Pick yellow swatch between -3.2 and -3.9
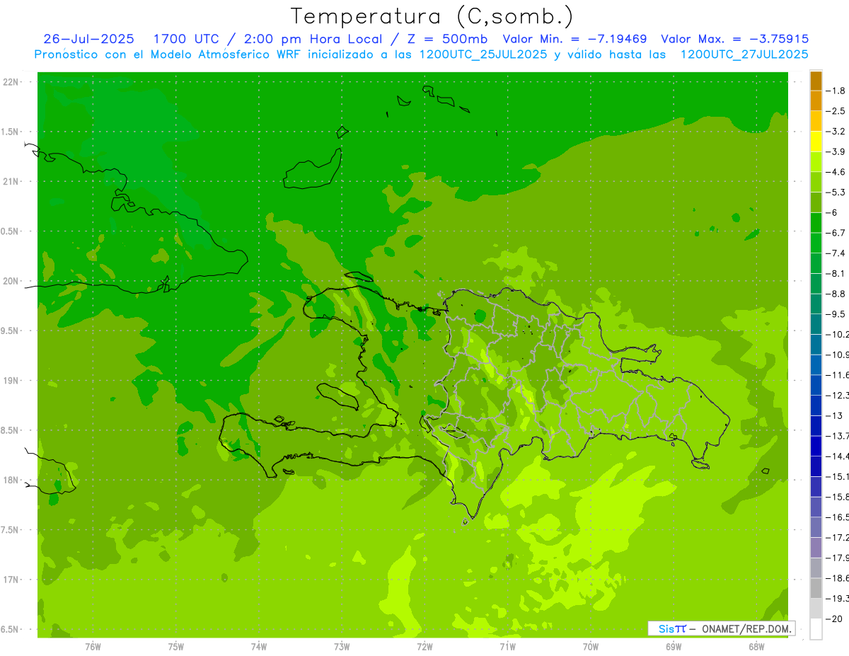849x656 pixels. coord(816,142)
